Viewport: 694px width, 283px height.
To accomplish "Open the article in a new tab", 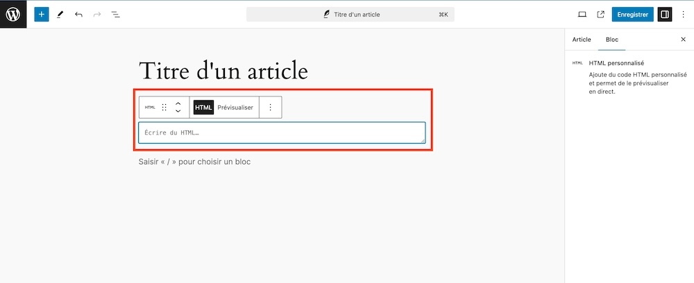I will 600,15.
